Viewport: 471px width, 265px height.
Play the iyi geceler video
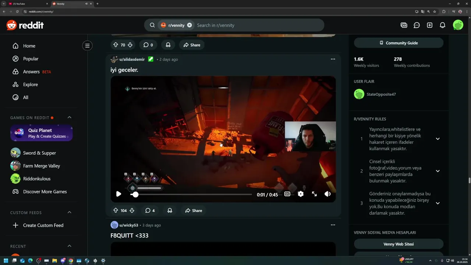118,194
